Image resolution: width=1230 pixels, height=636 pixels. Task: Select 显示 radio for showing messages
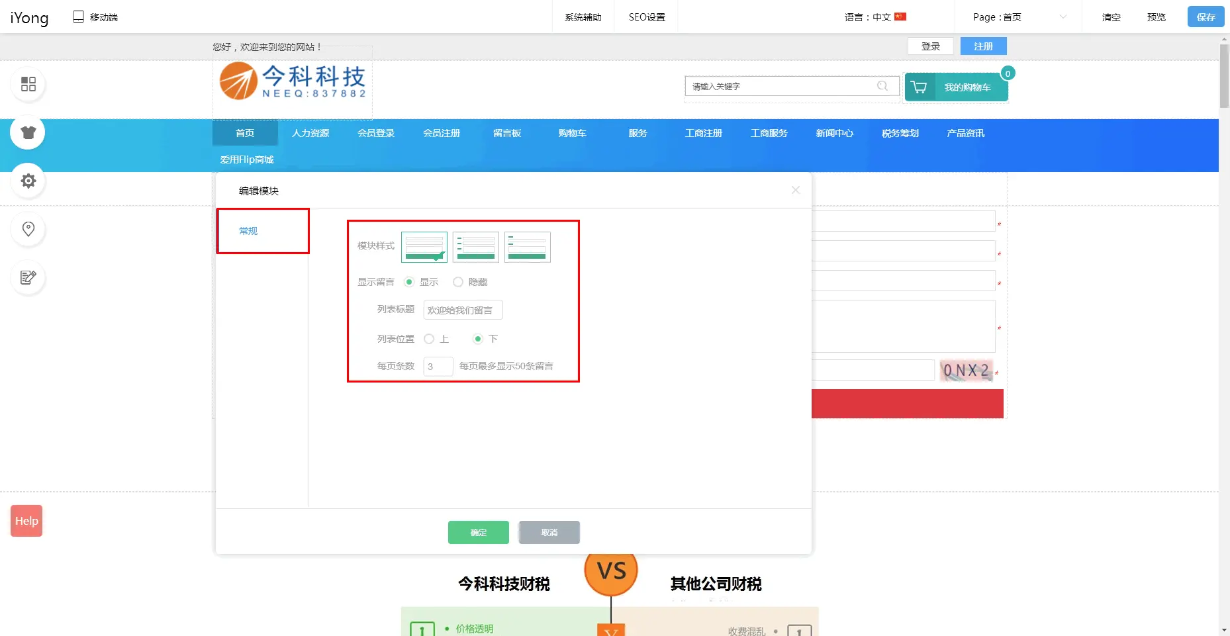click(x=409, y=282)
